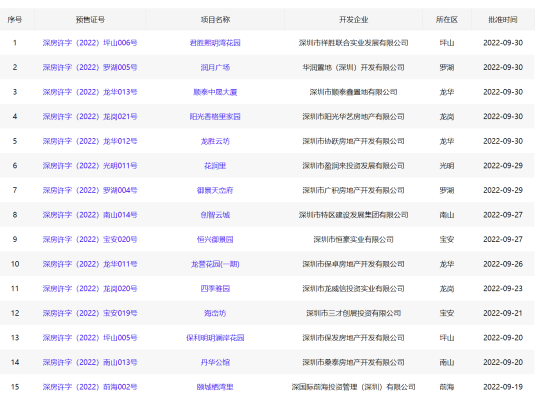Screen dimensions: 540x404
Task: Select developer 深圳市盈润来投资发展有限公司
Action: tap(353, 165)
